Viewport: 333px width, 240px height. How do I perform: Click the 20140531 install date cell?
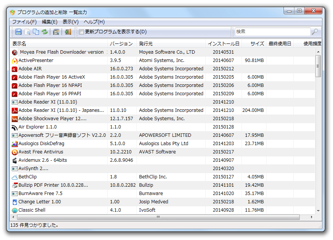[x=223, y=52]
